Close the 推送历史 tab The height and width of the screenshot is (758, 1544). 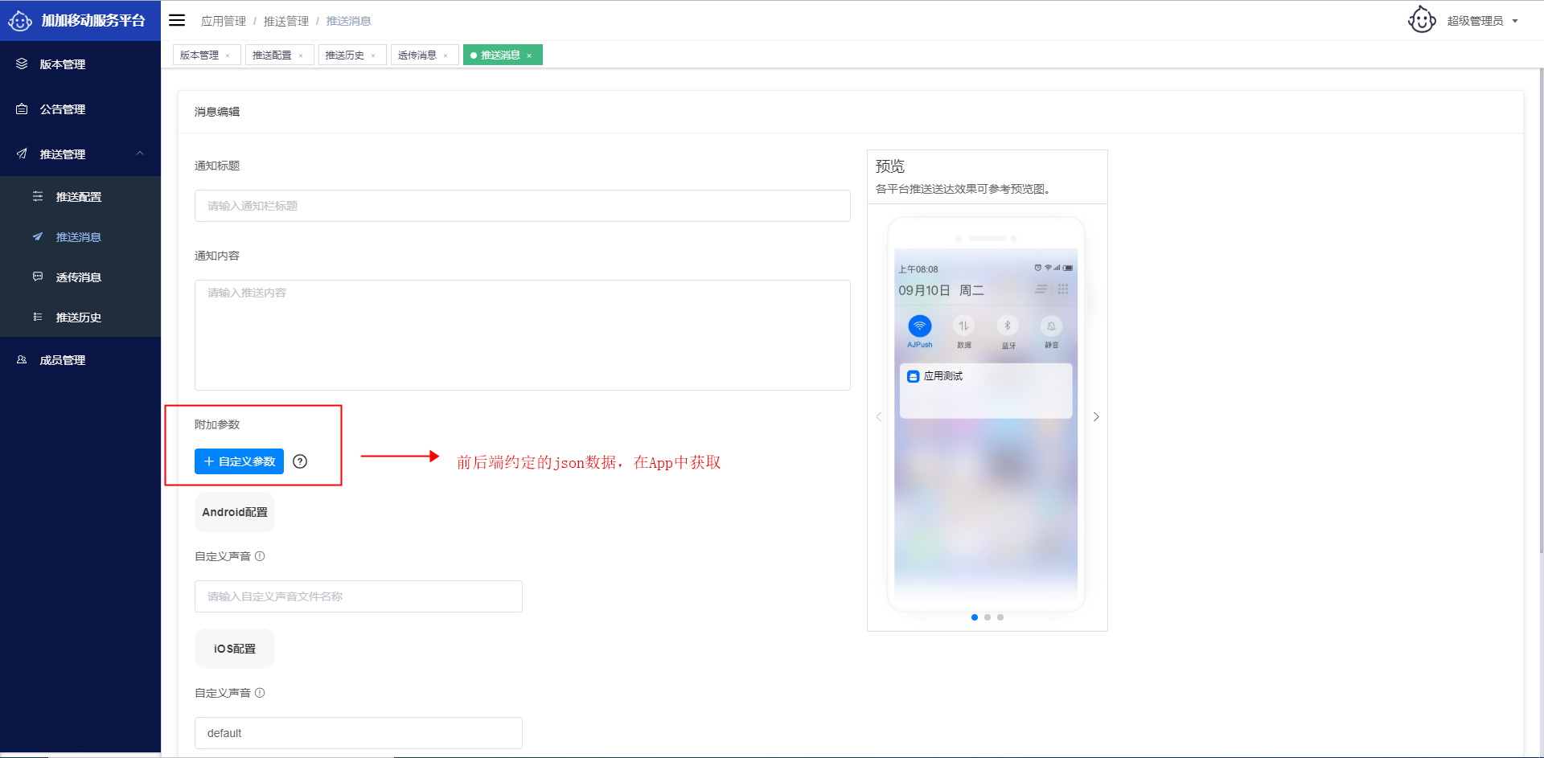pos(373,55)
